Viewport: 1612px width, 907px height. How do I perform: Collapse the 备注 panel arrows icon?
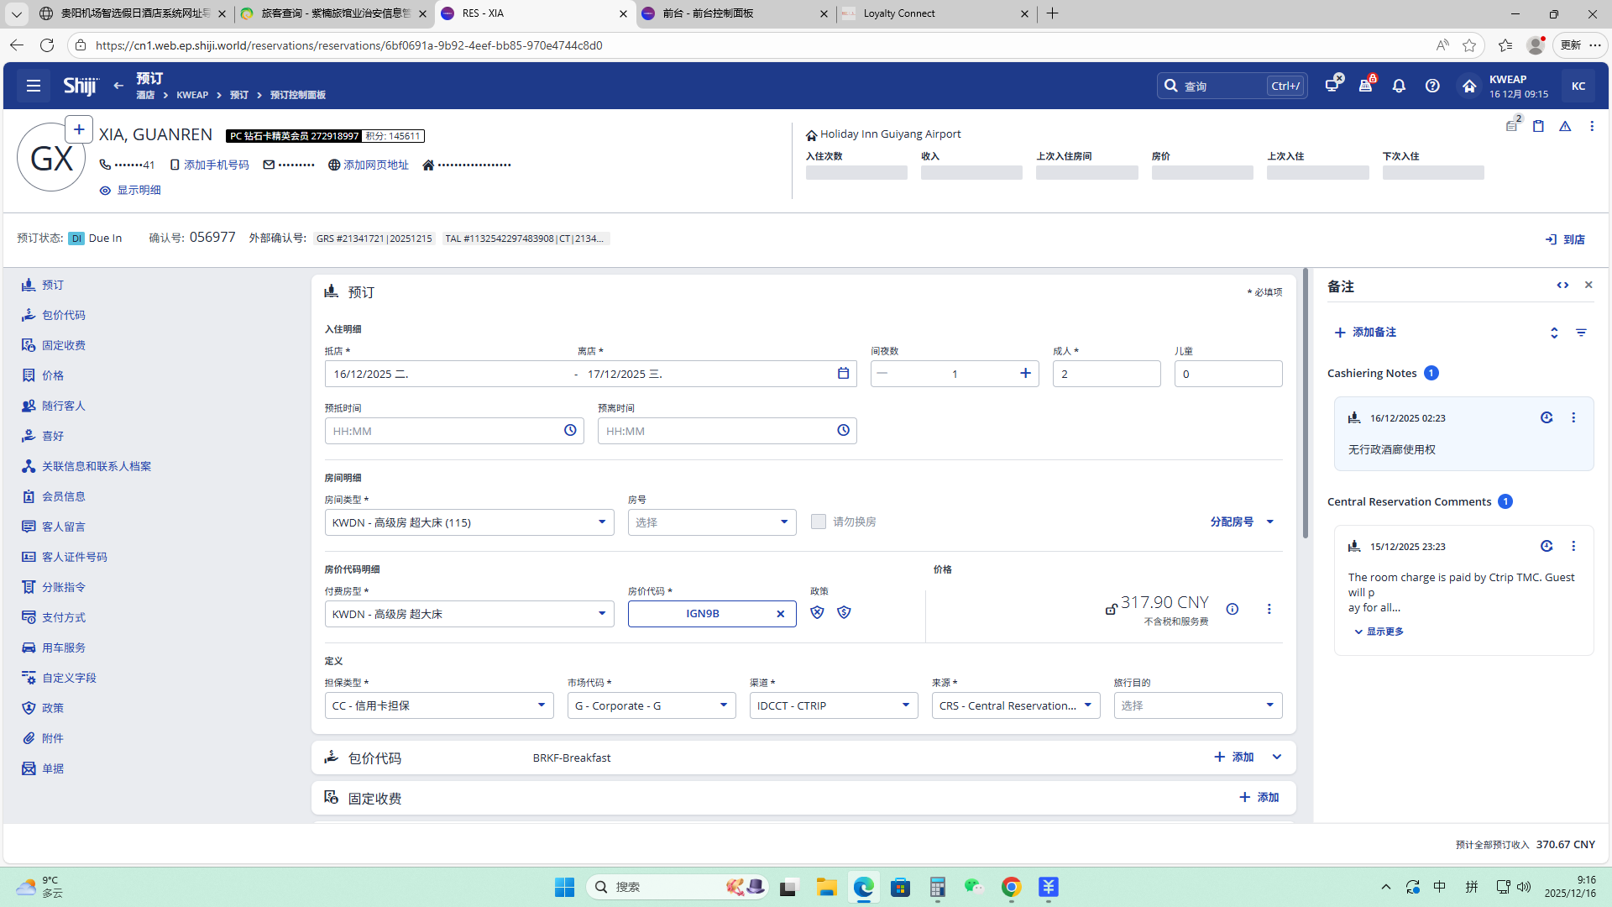click(1562, 286)
